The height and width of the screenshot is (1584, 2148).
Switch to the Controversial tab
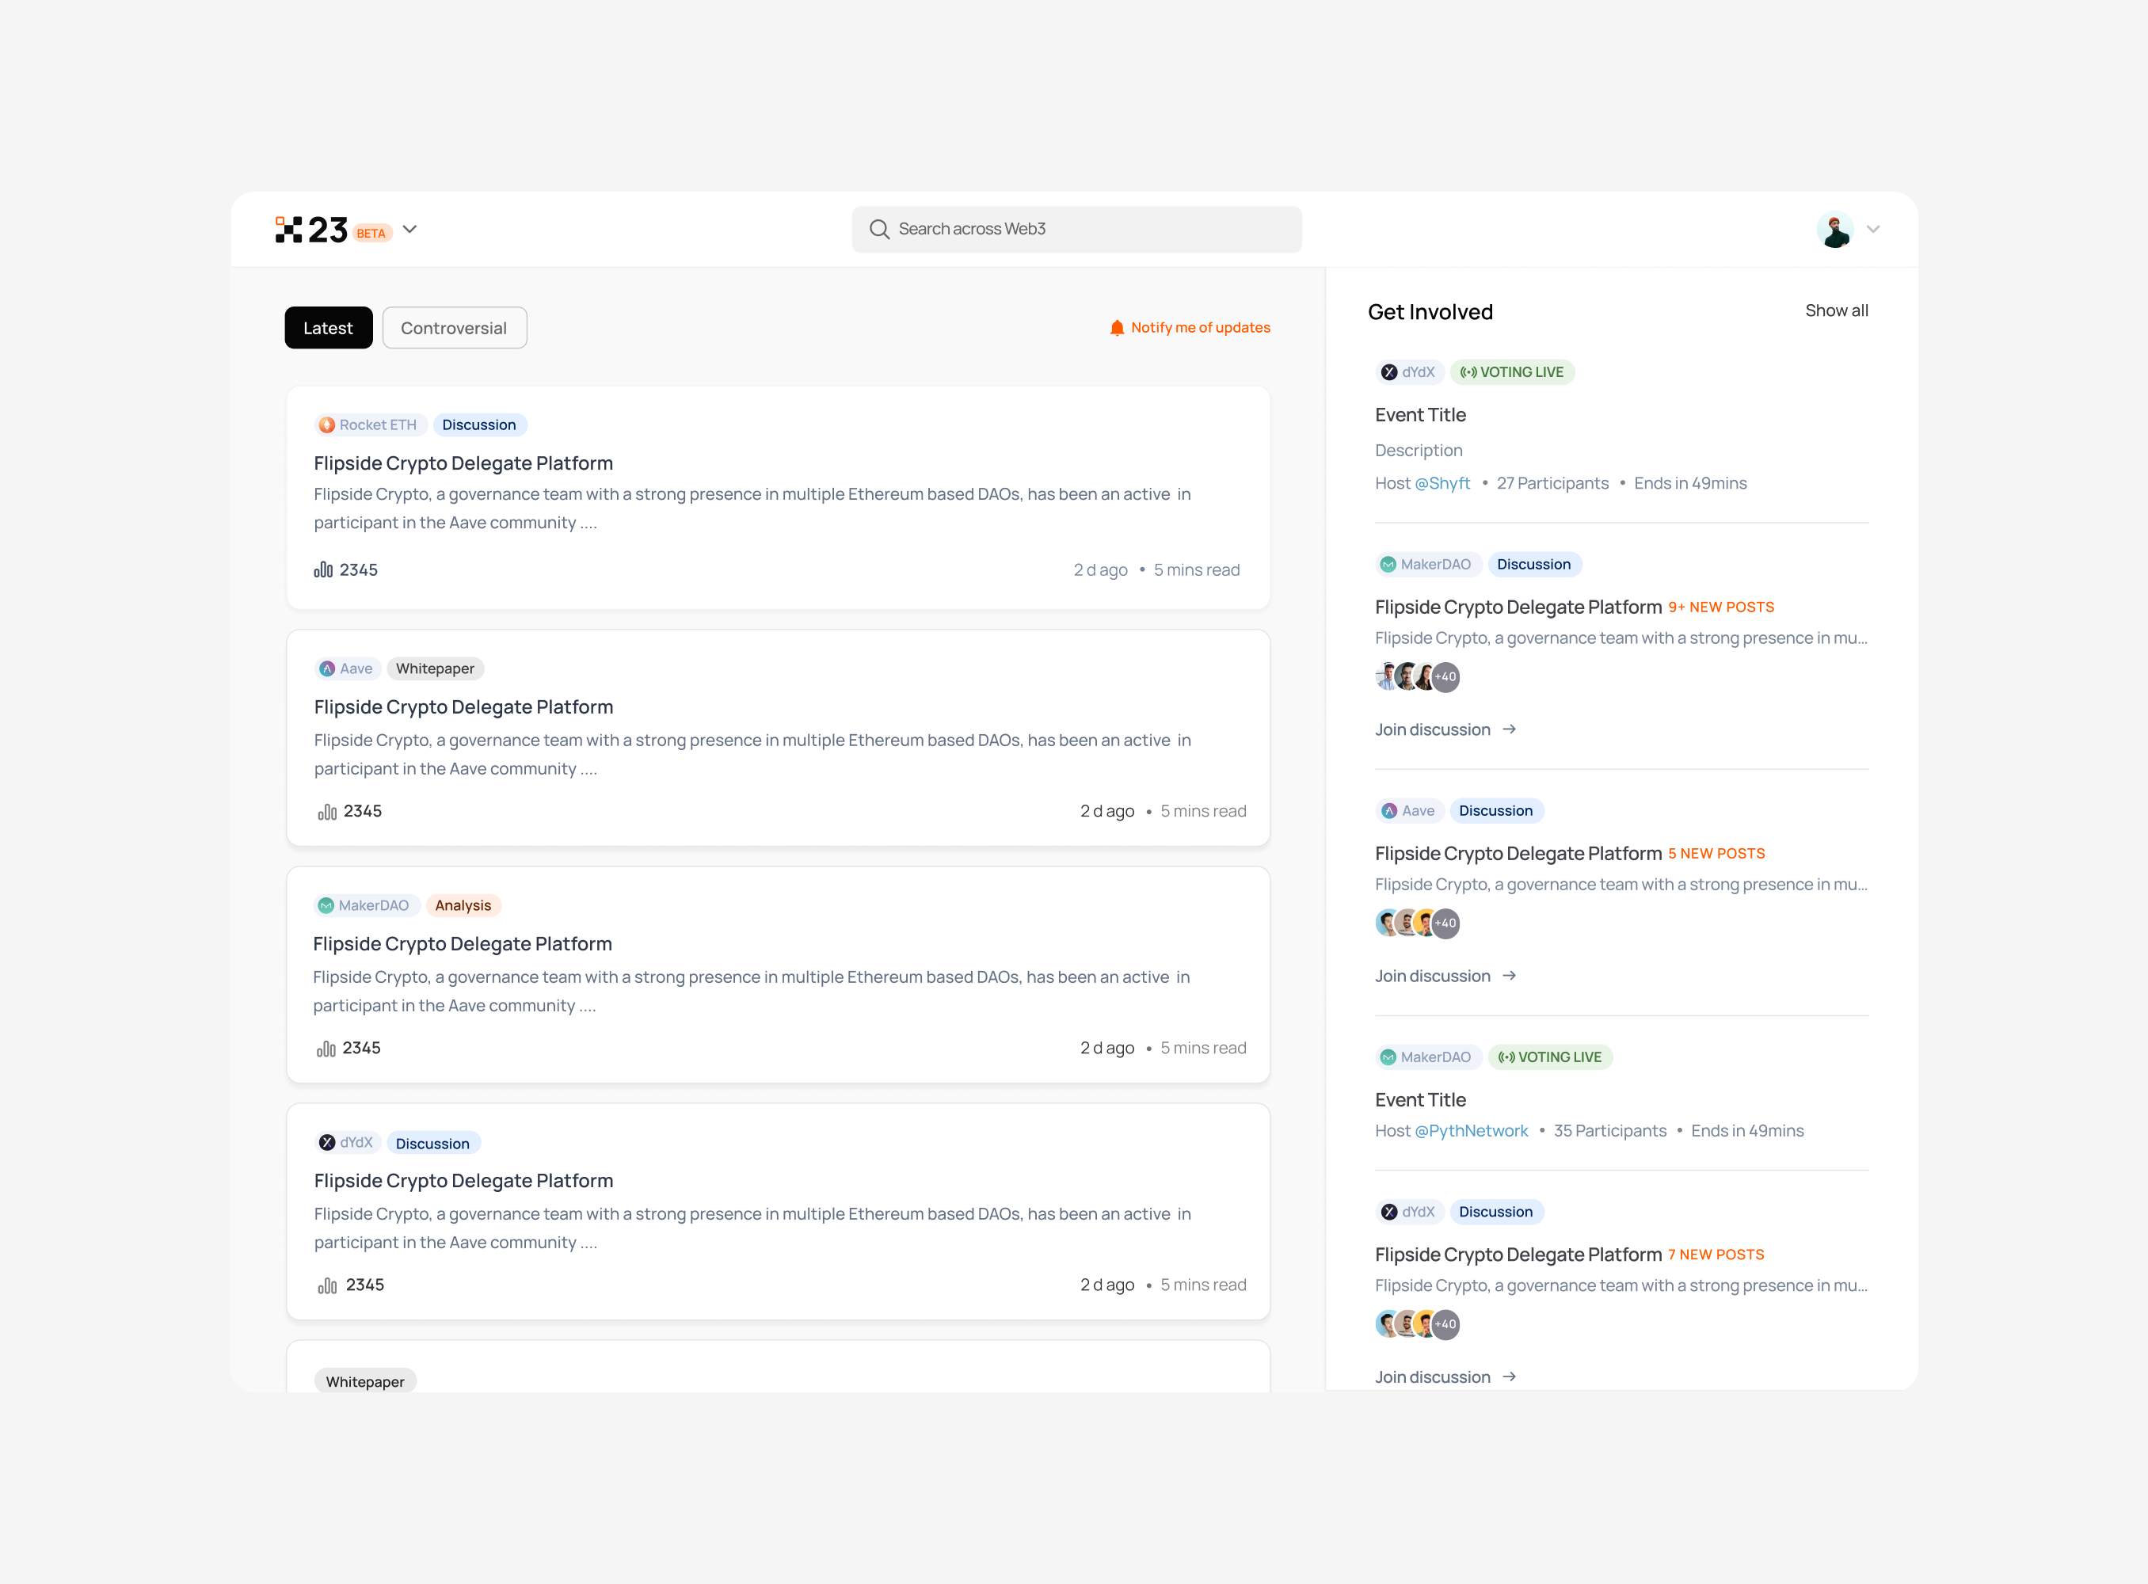[x=454, y=328]
